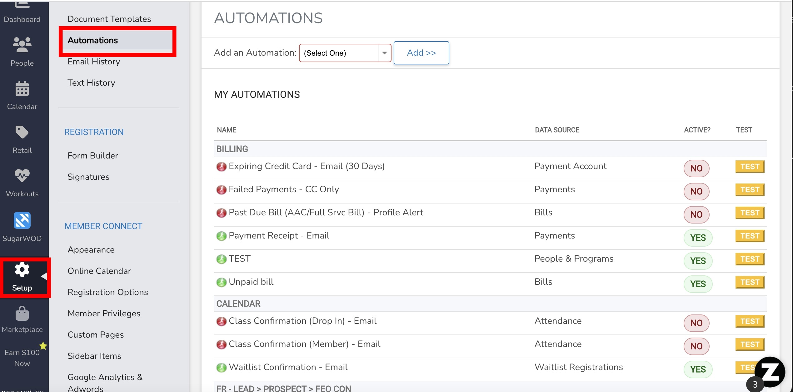
Task: Open Appearance under Member Connect
Action: (91, 249)
